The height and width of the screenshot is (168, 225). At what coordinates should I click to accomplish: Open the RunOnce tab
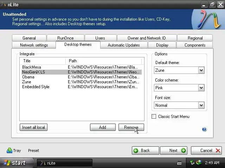coord(65,38)
